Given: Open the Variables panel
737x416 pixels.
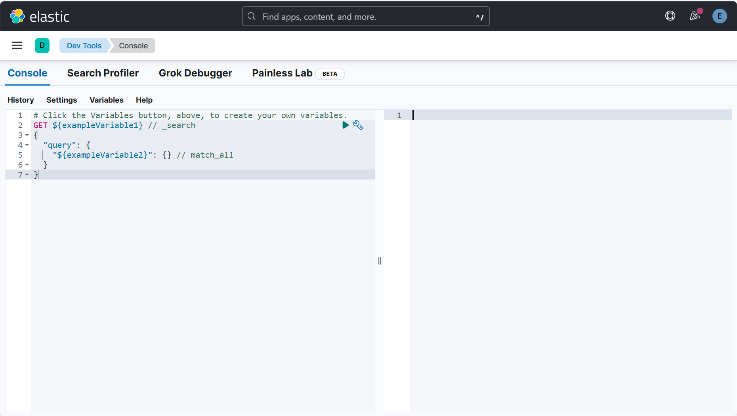Looking at the screenshot, I should click(x=106, y=100).
